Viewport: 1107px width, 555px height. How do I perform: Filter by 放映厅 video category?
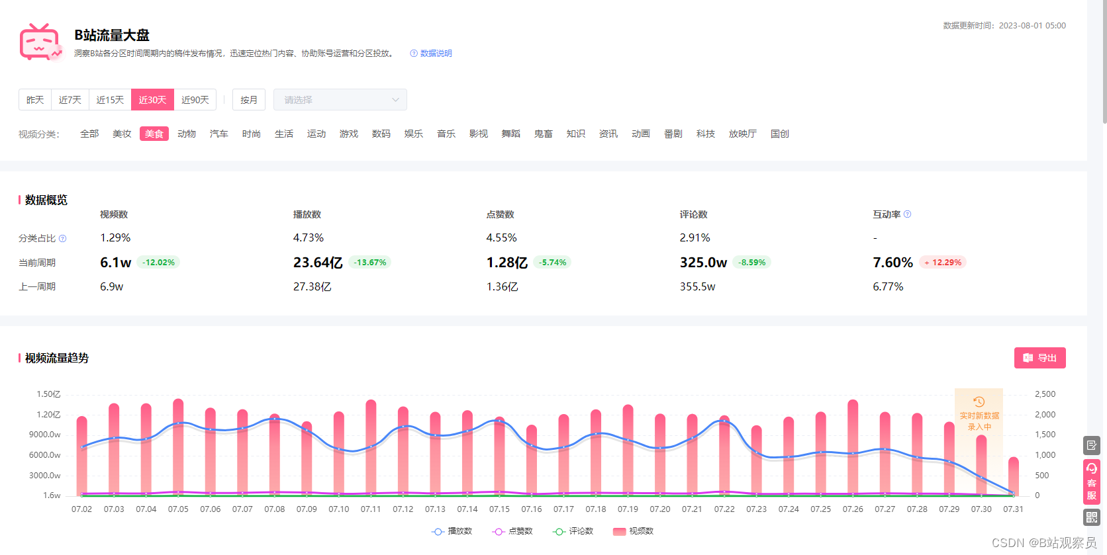(743, 134)
